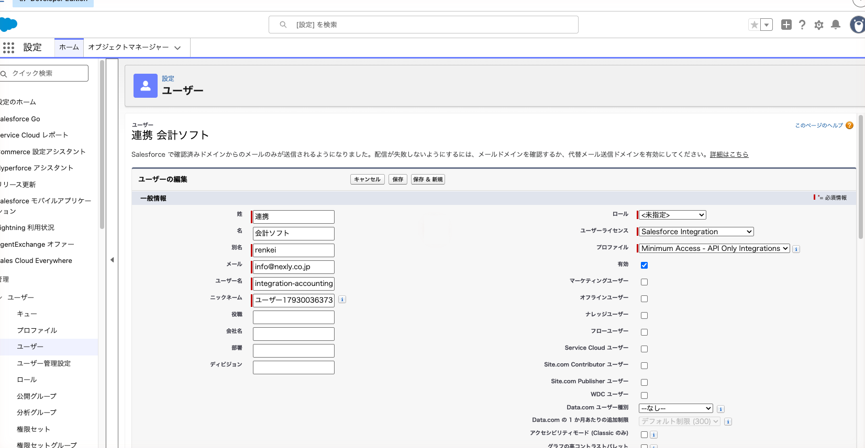Collapse the sidebar with the arrow handle

coord(112,260)
